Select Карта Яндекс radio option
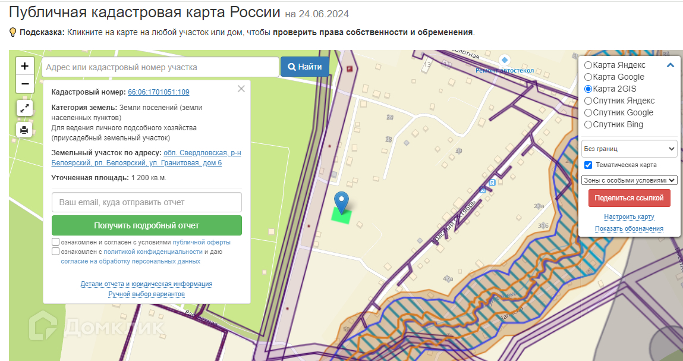This screenshot has height=361, width=683. click(x=588, y=65)
